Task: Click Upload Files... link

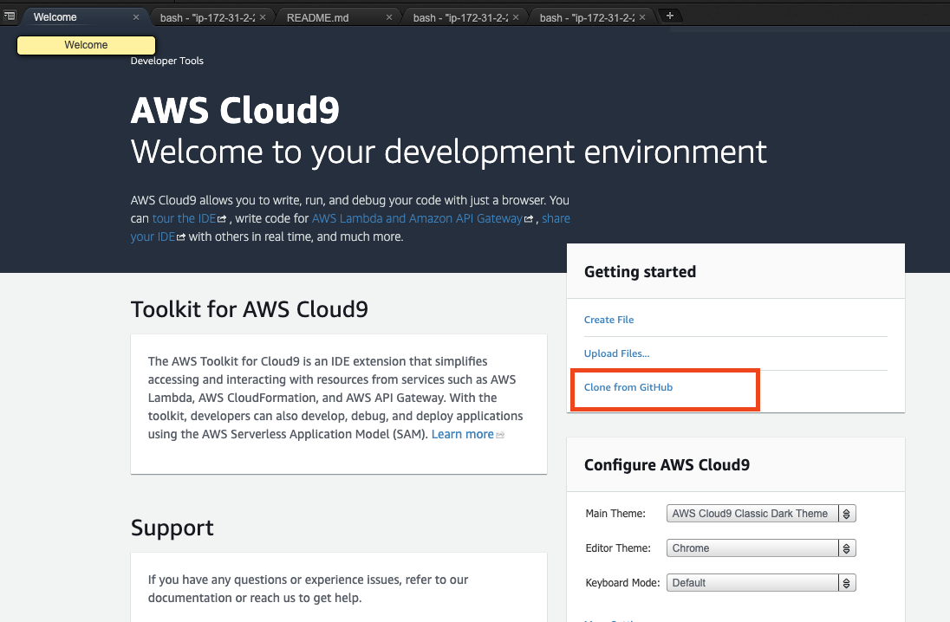Action: click(616, 353)
